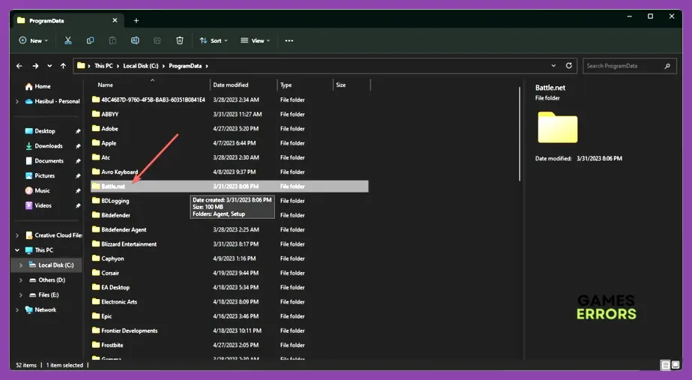The height and width of the screenshot is (380, 692).
Task: Open the New dropdown menu
Action: tap(34, 40)
